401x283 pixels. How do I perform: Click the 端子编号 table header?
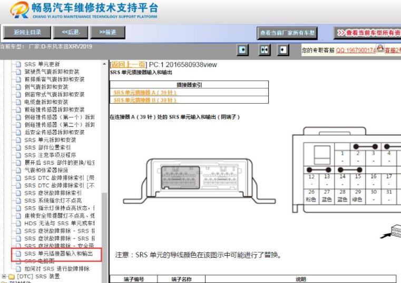133,279
